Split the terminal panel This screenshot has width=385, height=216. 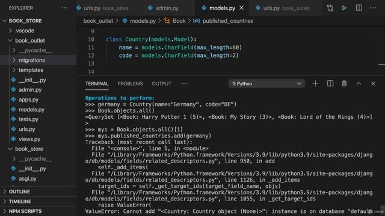(x=330, y=83)
